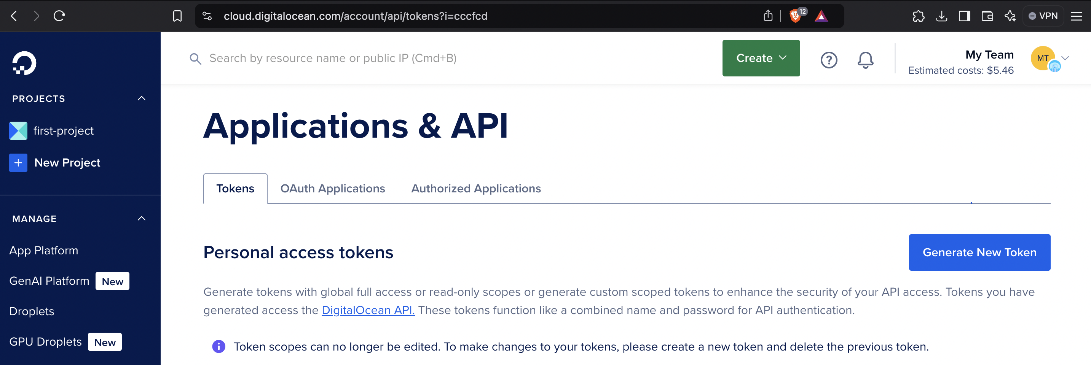Open the notification bell

tap(865, 60)
